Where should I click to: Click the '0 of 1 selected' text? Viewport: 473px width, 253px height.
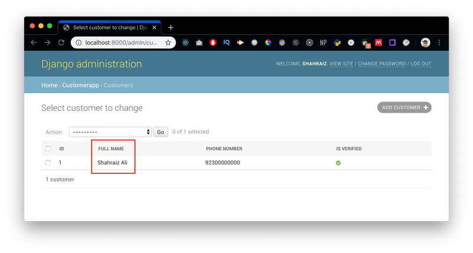190,132
